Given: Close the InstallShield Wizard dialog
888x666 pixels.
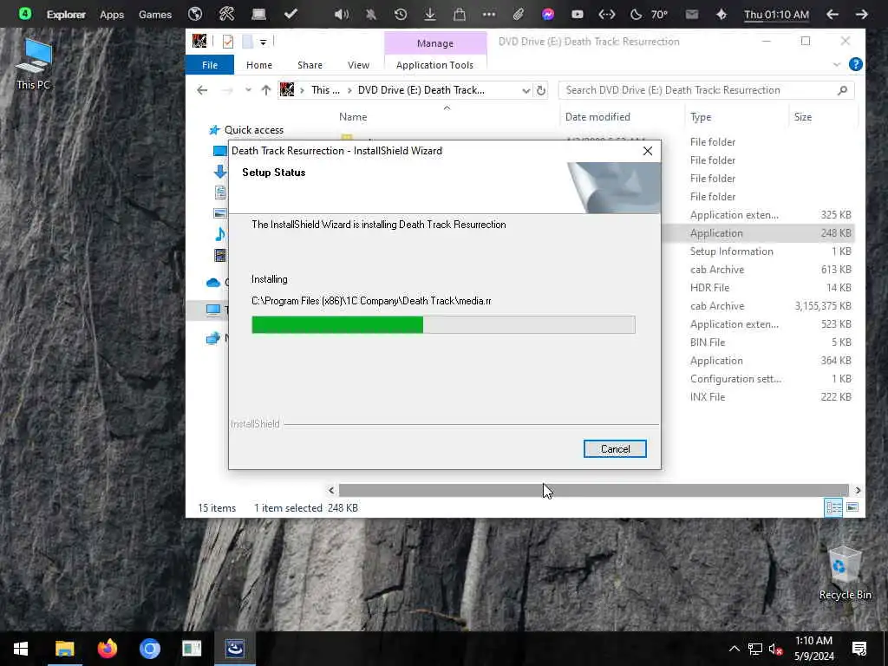Looking at the screenshot, I should [x=647, y=151].
